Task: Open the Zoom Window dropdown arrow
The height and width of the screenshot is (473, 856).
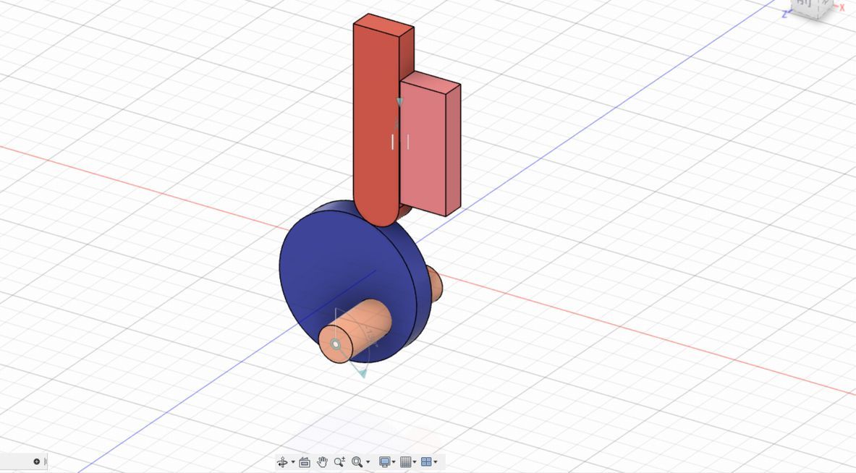Action: click(368, 462)
